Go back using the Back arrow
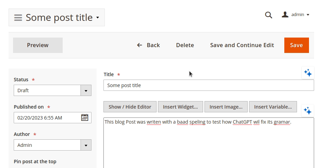Image resolution: width=322 pixels, height=168 pixels. coord(148,45)
